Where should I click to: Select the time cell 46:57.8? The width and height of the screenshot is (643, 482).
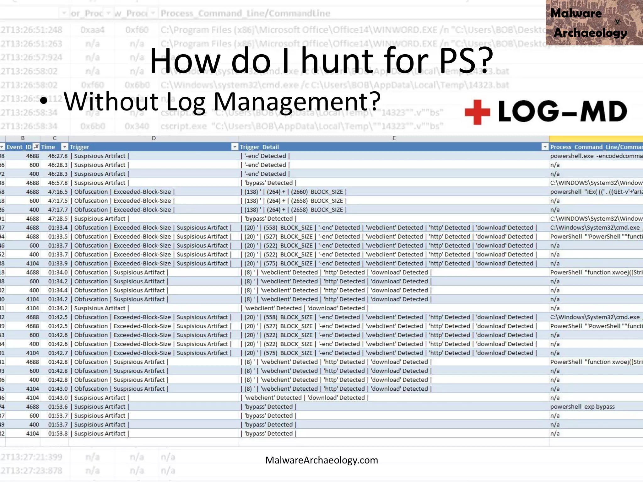tap(54, 183)
